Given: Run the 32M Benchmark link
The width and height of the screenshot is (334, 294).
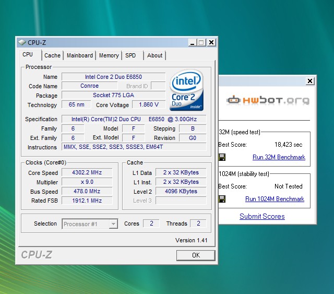Looking at the screenshot, I should coord(279,157).
